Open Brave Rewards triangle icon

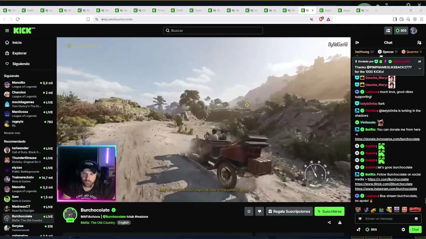point(328,19)
